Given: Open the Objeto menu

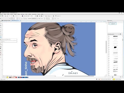Looking at the screenshot, I should (x=15, y=14).
